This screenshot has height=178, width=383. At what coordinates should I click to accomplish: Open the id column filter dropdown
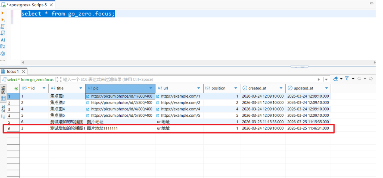(44, 88)
